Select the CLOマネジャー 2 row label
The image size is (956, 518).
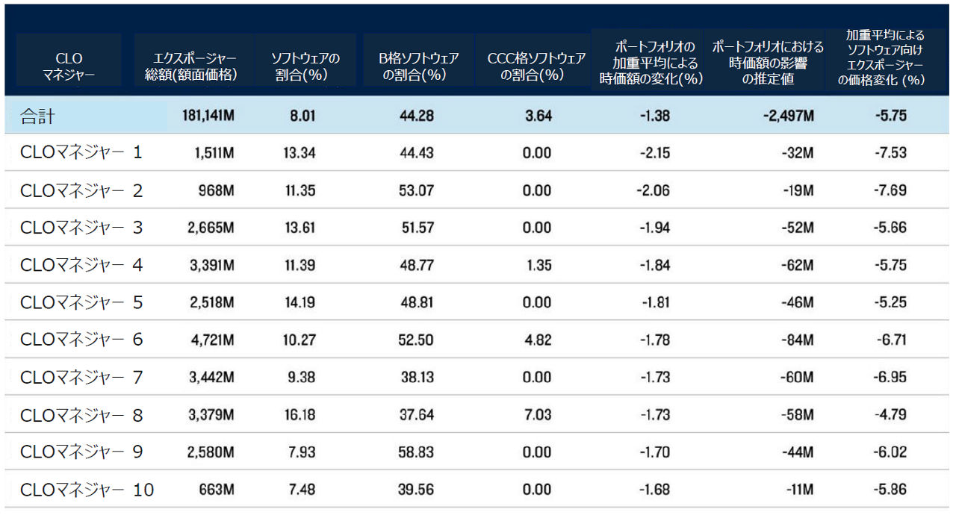pos(81,190)
